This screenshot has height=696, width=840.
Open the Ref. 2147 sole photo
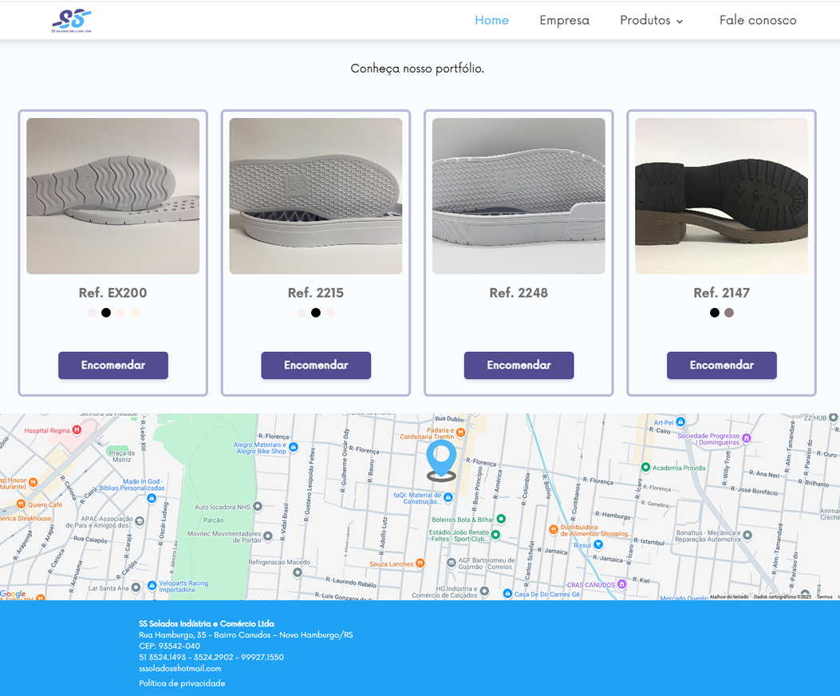point(721,196)
